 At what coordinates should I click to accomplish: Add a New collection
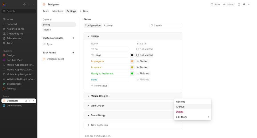133,125
